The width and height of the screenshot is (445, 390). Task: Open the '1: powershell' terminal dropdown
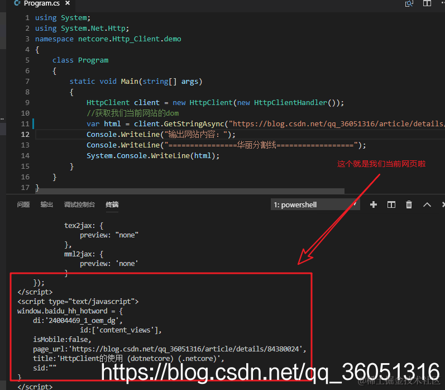(315, 204)
